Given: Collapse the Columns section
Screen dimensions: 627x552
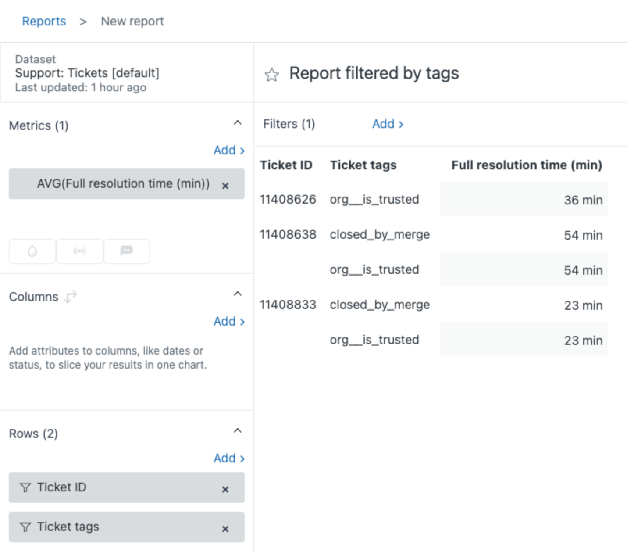Looking at the screenshot, I should [237, 294].
